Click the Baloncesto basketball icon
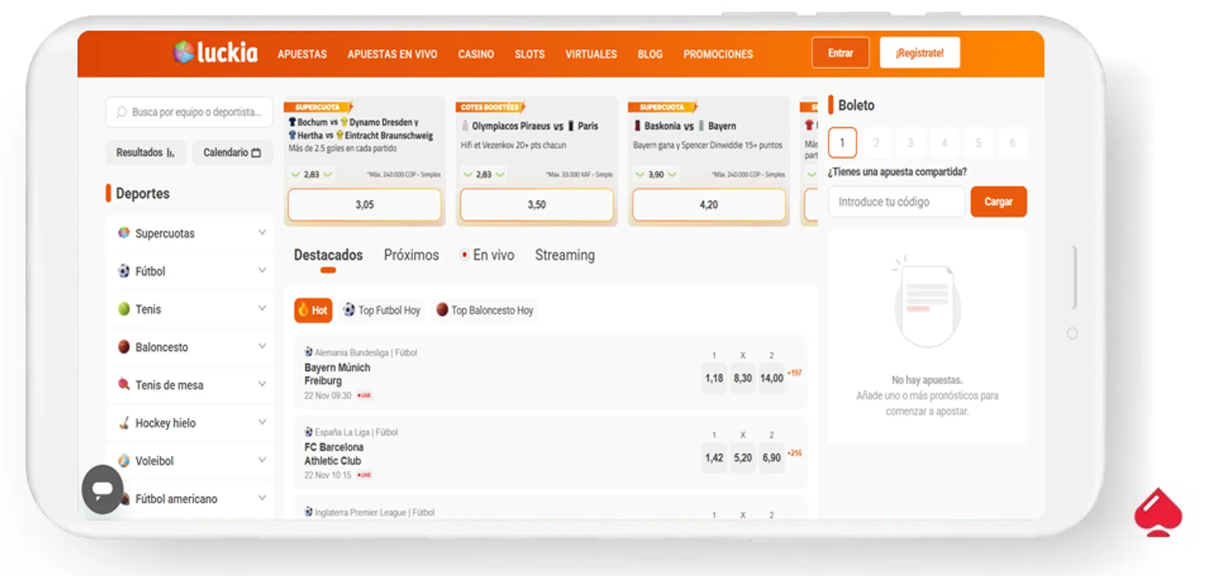The width and height of the screenshot is (1215, 576). [124, 347]
